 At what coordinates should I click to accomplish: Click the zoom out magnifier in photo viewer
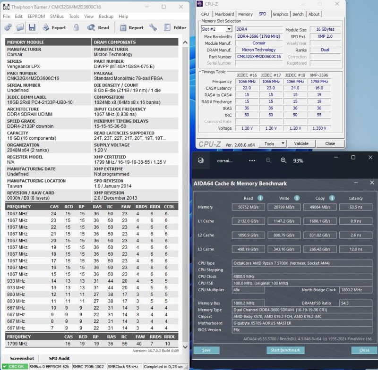tap(268, 160)
